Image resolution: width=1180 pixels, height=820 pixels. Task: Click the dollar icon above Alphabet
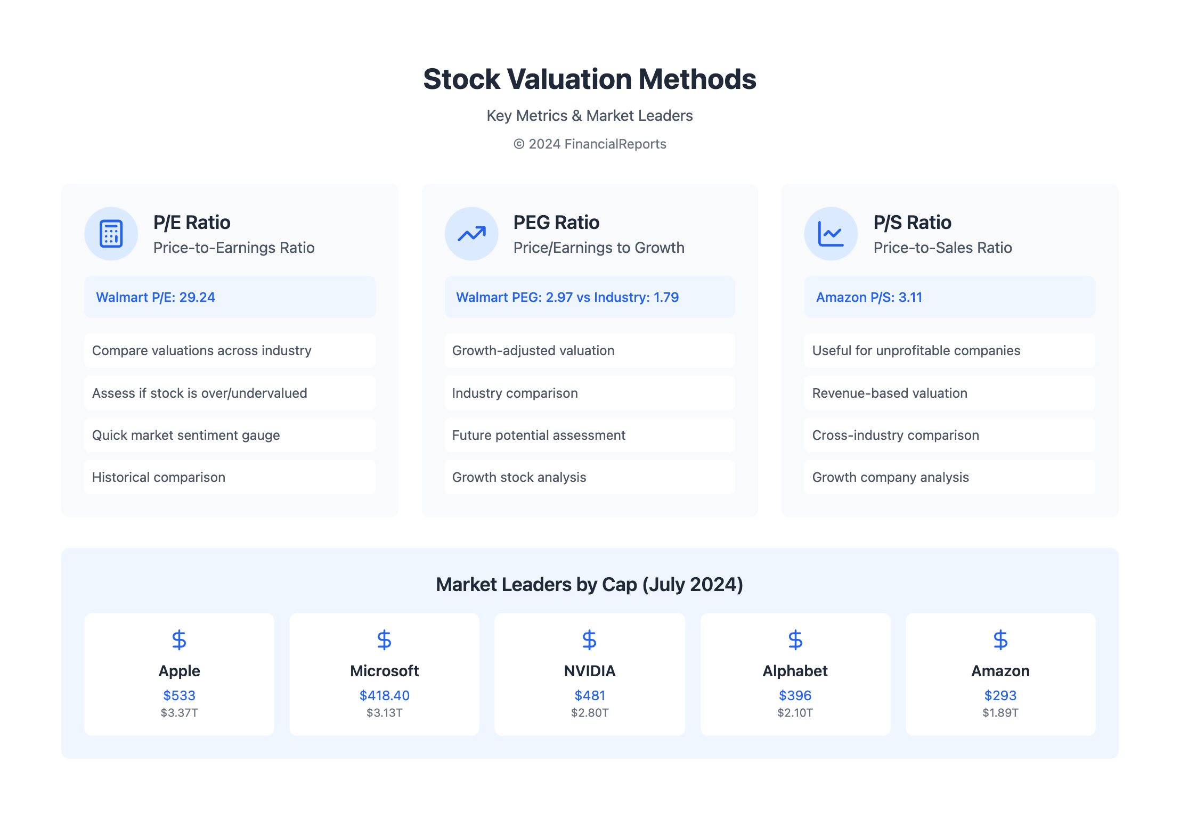(795, 639)
